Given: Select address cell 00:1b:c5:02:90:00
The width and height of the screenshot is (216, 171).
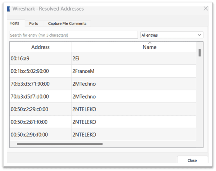Looking at the screenshot, I should [x=40, y=71].
